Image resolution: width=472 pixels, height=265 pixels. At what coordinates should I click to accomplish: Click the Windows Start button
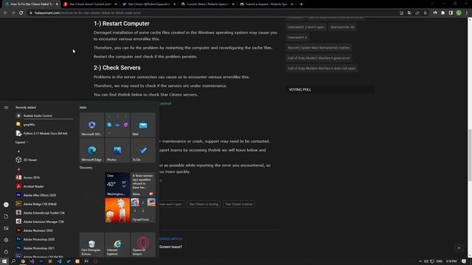4,261
